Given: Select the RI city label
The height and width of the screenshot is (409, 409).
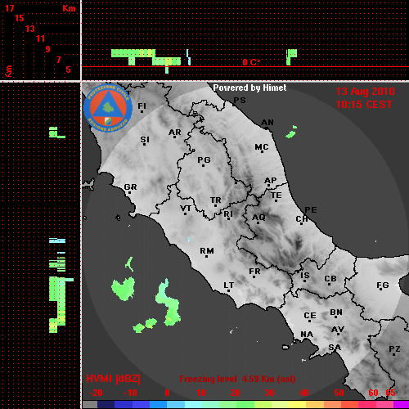Looking at the screenshot, I should (x=228, y=214).
